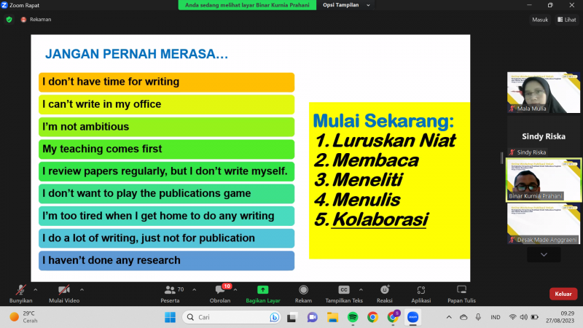Click the green Bagikan Layar icon
The width and height of the screenshot is (583, 328).
point(262,290)
